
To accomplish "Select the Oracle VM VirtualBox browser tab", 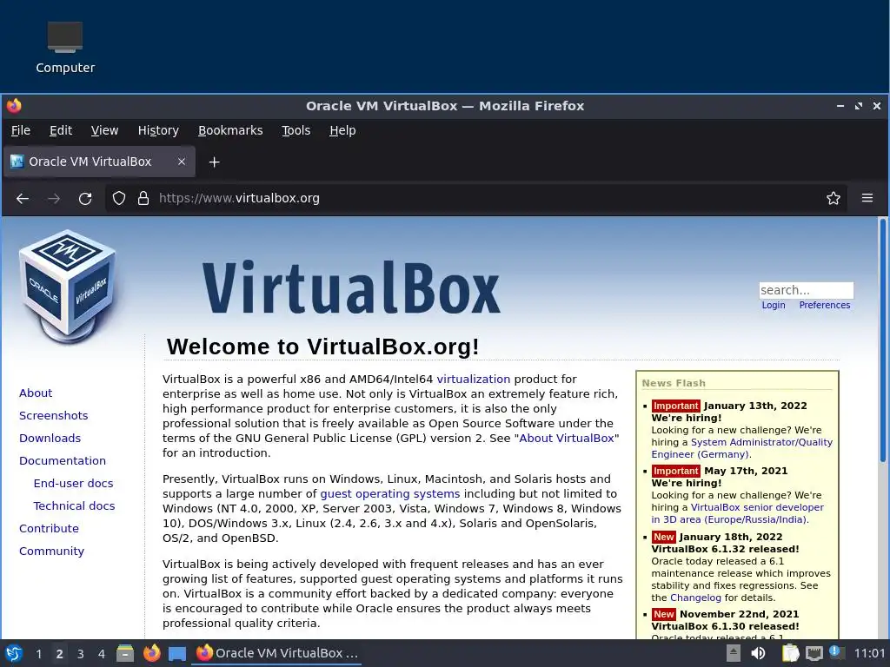I will (x=99, y=162).
